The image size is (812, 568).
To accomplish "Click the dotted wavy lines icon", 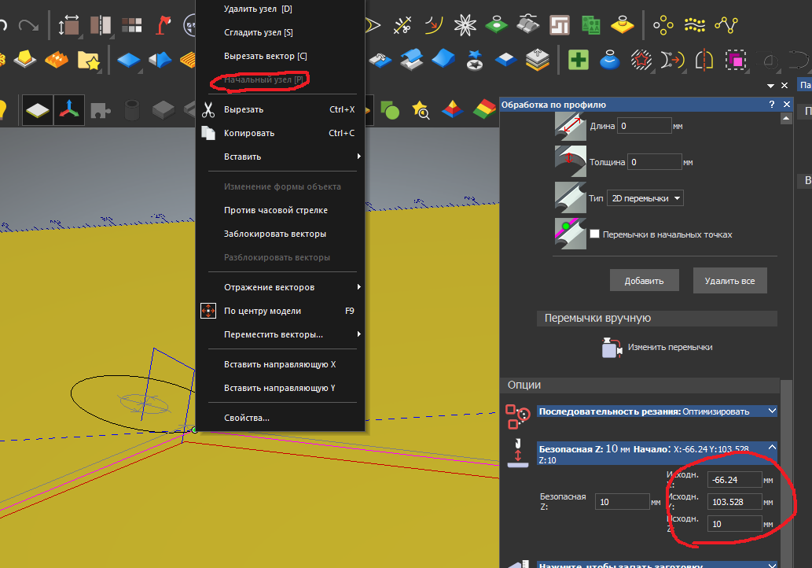I will (x=694, y=25).
